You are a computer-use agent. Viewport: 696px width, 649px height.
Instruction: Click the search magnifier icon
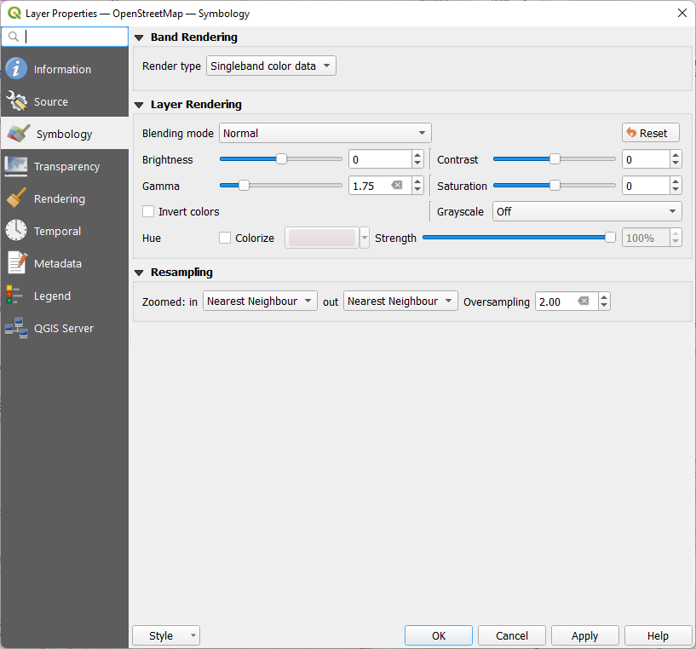pos(14,37)
